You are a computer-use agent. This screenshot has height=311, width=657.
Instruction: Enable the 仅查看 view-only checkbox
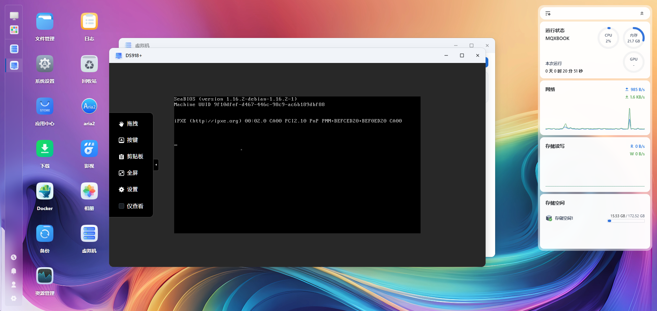(121, 206)
